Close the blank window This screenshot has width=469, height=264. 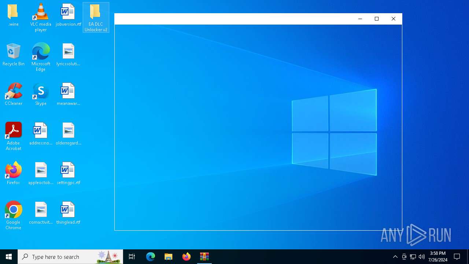(394, 19)
